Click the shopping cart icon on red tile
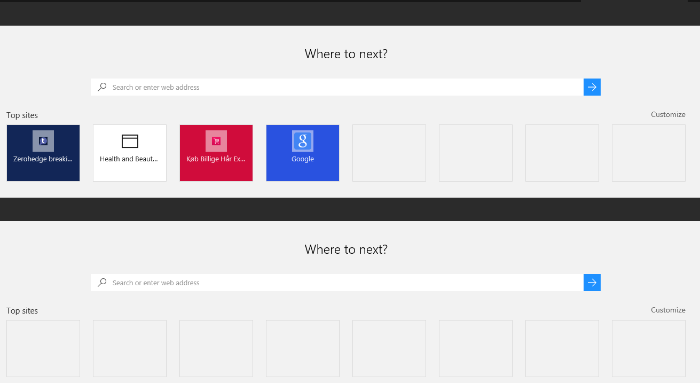This screenshot has height=383, width=700. click(216, 141)
